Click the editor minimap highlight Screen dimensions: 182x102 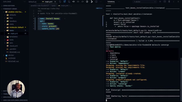99,8
